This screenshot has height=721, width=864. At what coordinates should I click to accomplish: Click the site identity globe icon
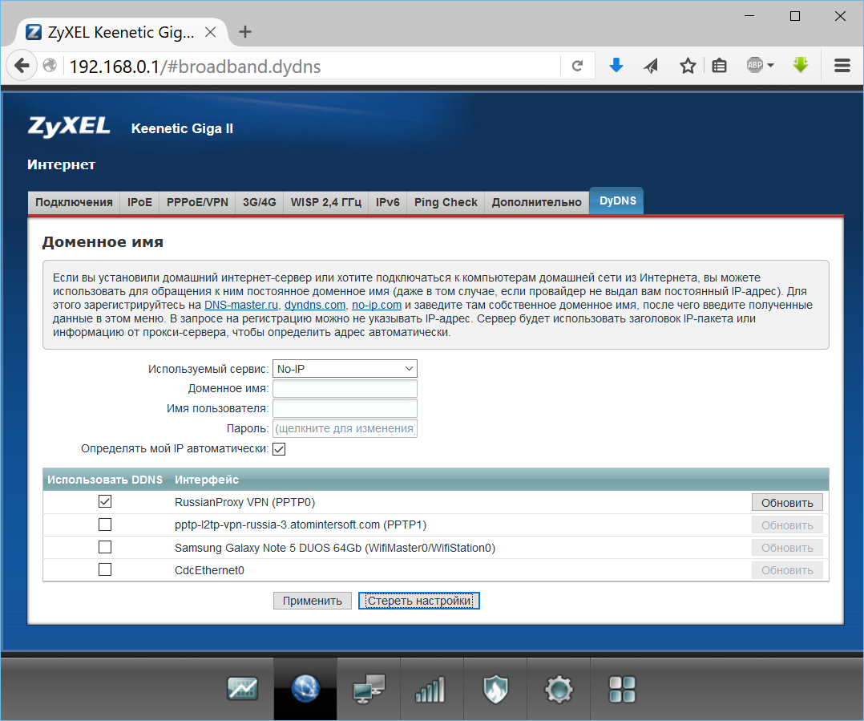click(x=50, y=66)
